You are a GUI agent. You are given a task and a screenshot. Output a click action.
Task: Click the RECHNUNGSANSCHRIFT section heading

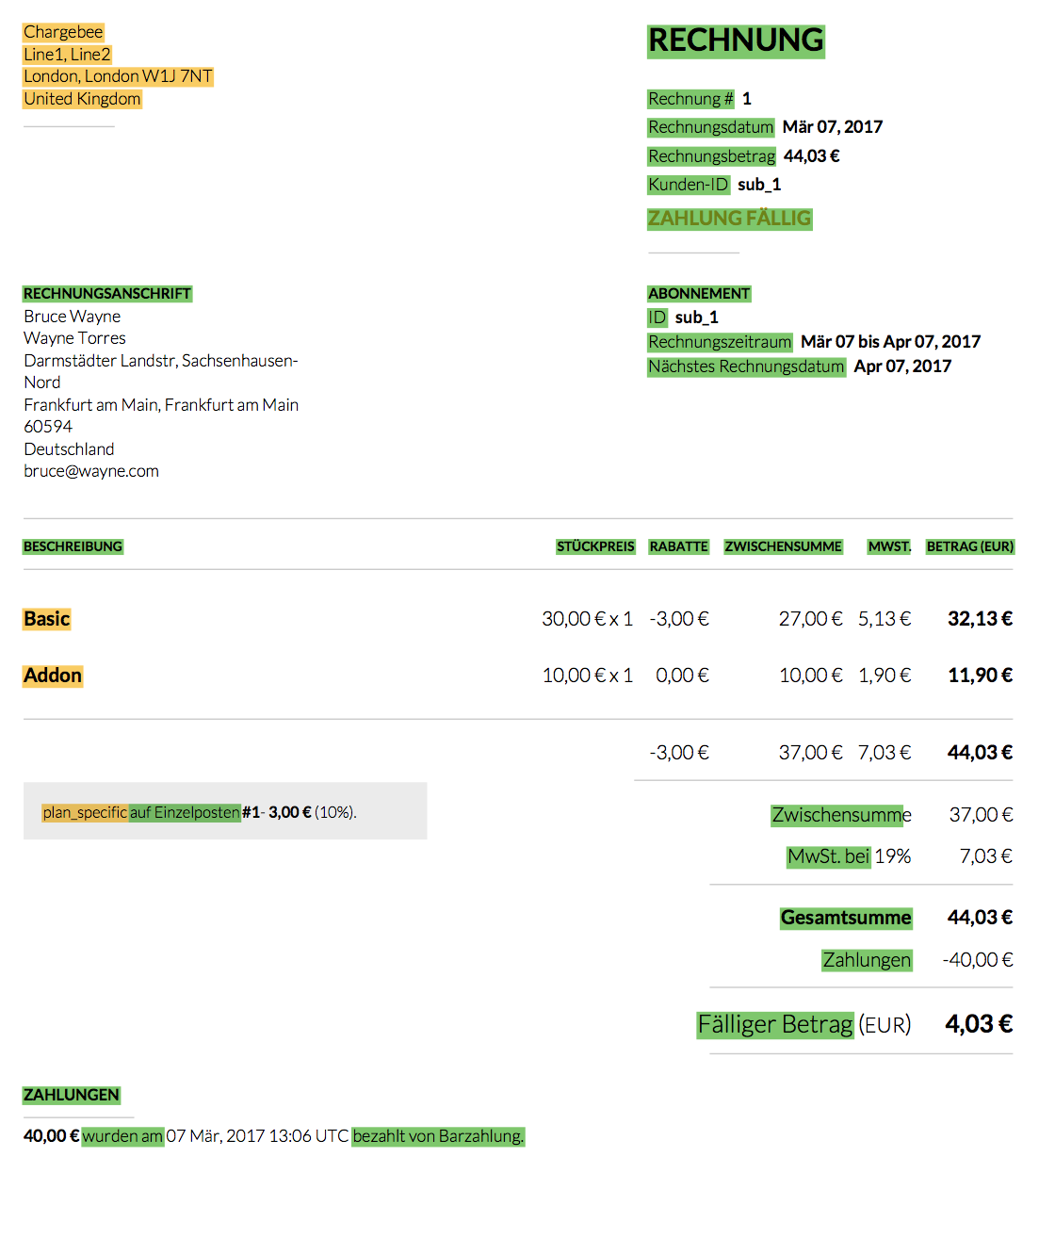tap(107, 294)
